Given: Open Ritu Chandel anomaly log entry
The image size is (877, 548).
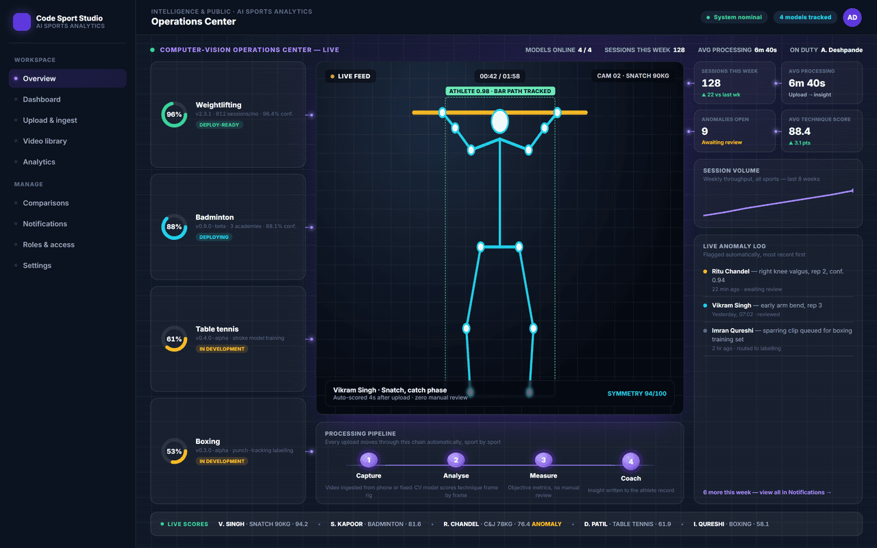Looking at the screenshot, I should [778, 280].
